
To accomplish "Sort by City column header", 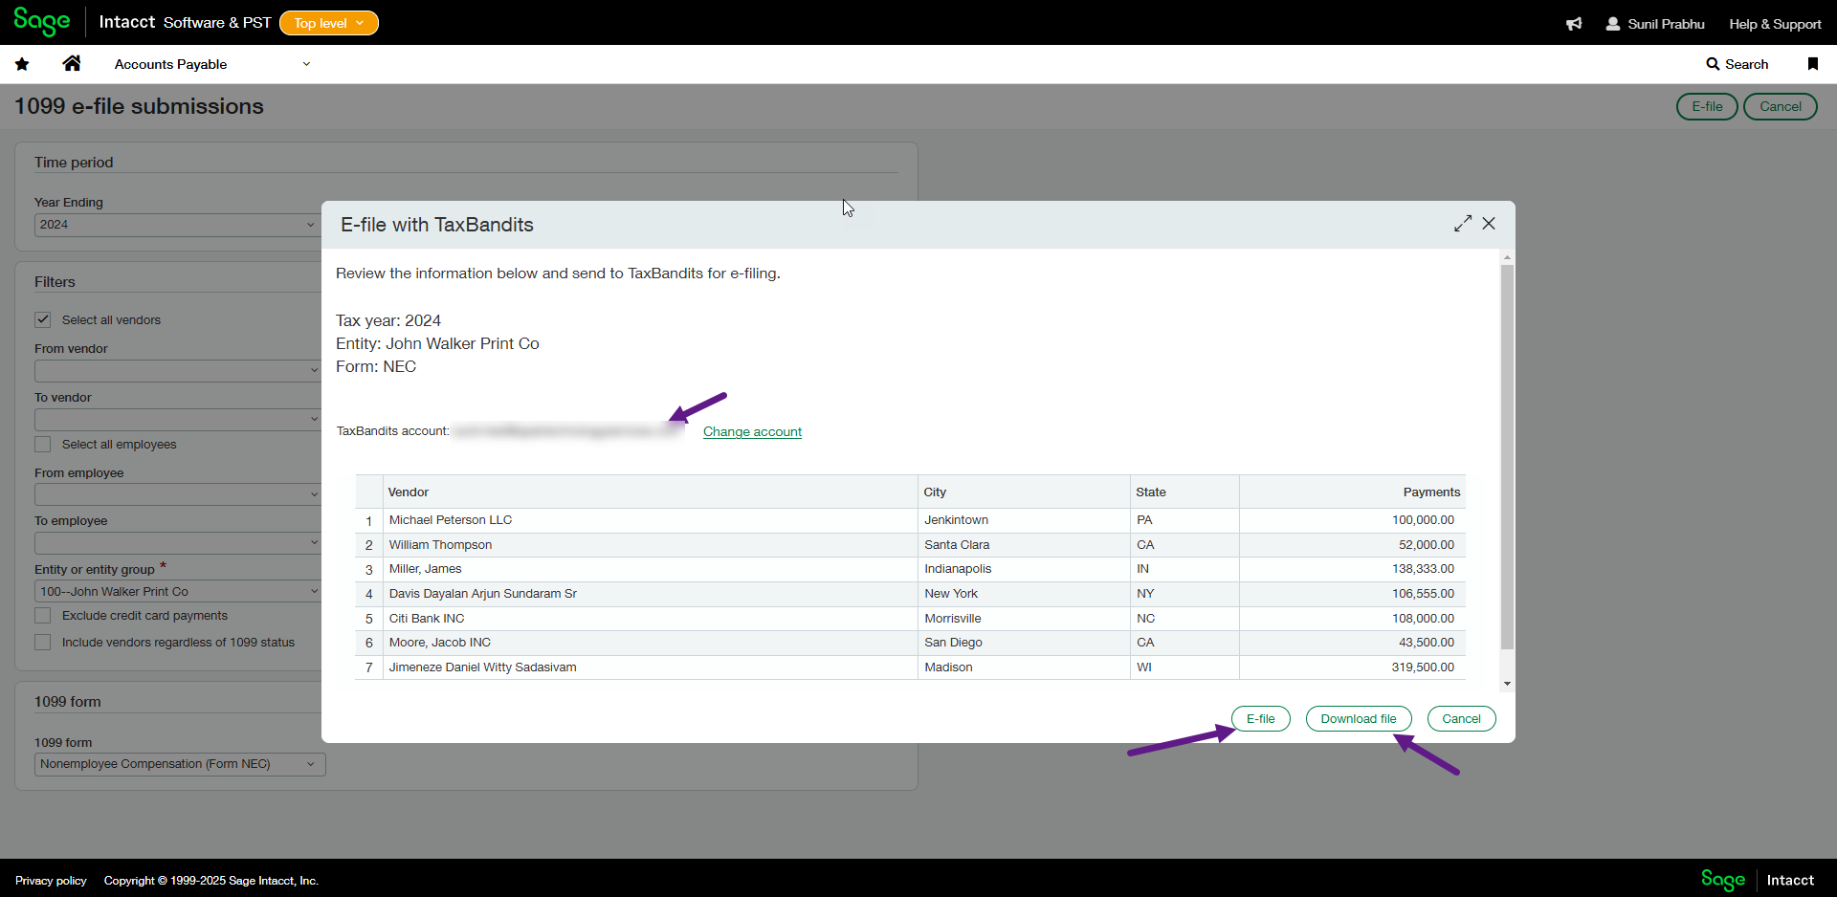I will 1024,492.
